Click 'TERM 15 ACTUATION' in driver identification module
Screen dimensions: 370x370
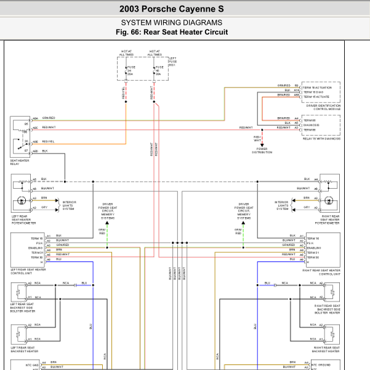coord(318,88)
